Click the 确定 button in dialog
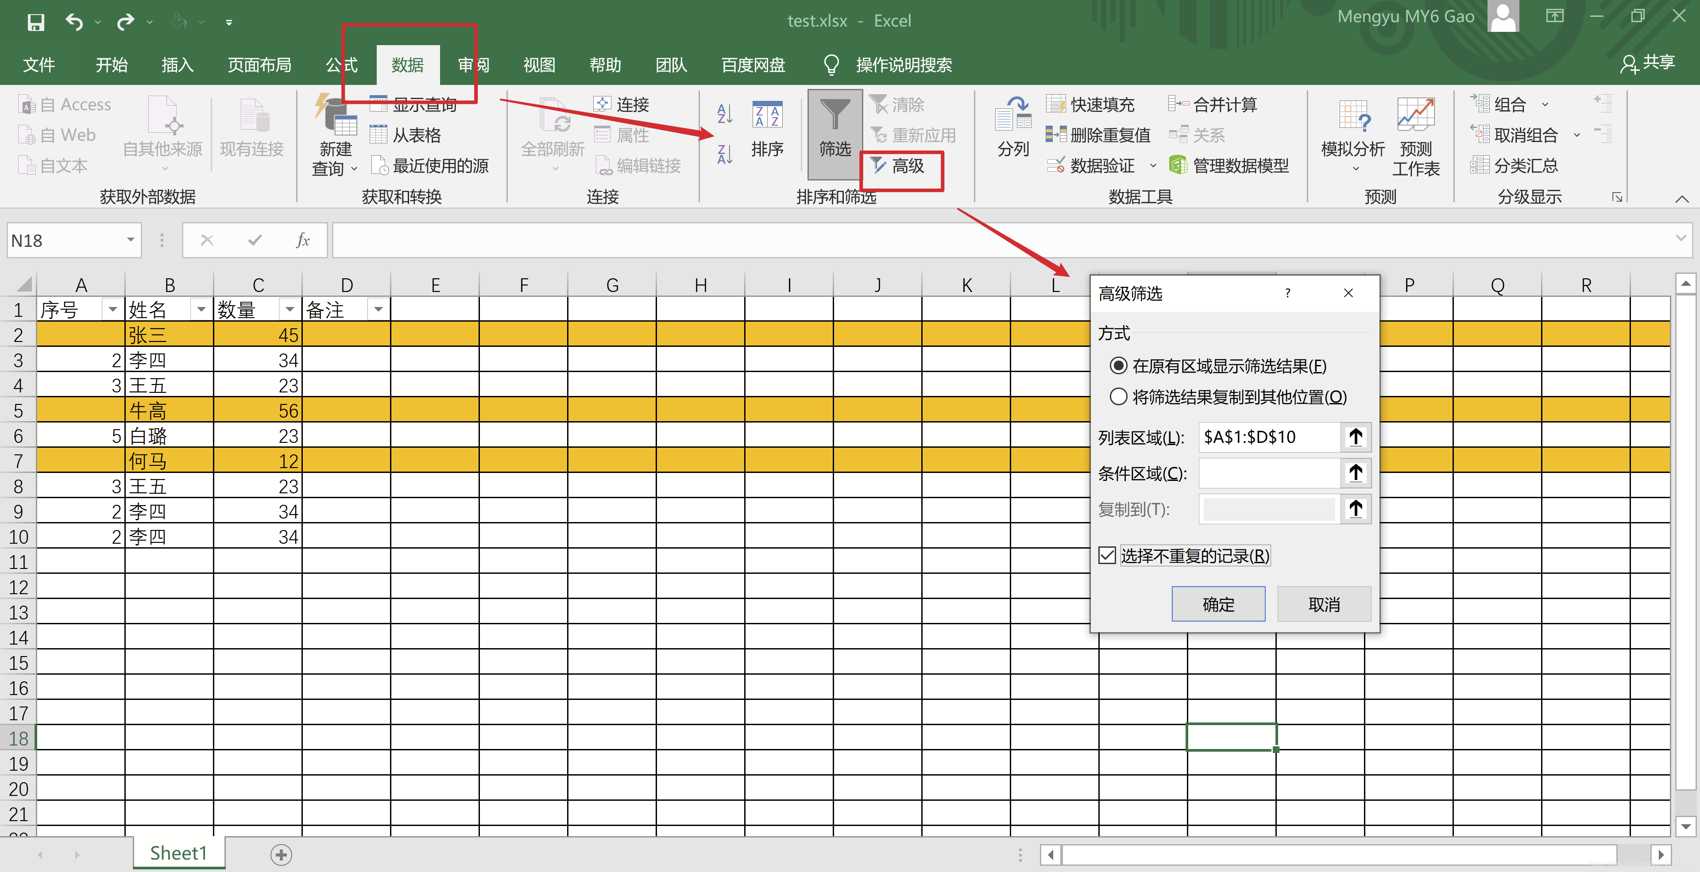The width and height of the screenshot is (1700, 872). 1218,603
